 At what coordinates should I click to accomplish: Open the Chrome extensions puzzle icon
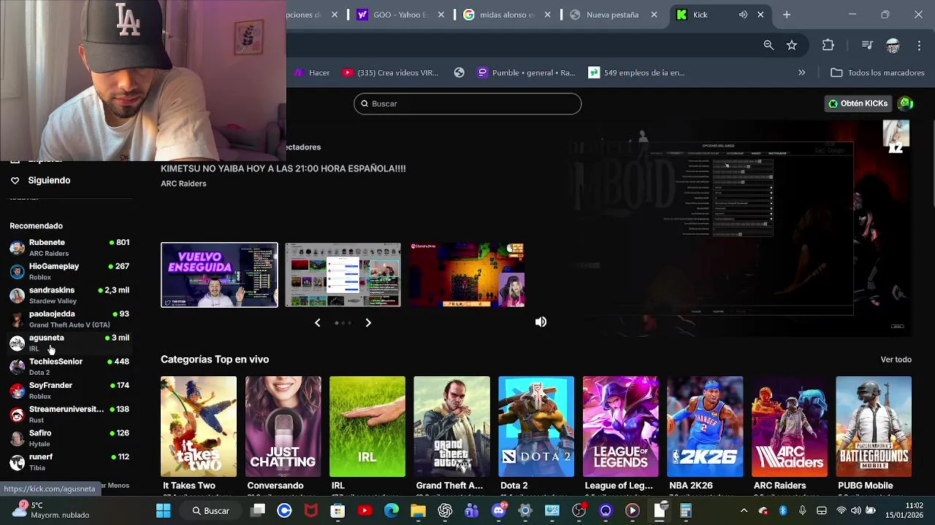[x=828, y=45]
